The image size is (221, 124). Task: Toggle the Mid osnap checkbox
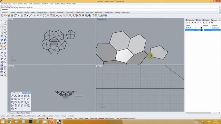tap(18, 116)
